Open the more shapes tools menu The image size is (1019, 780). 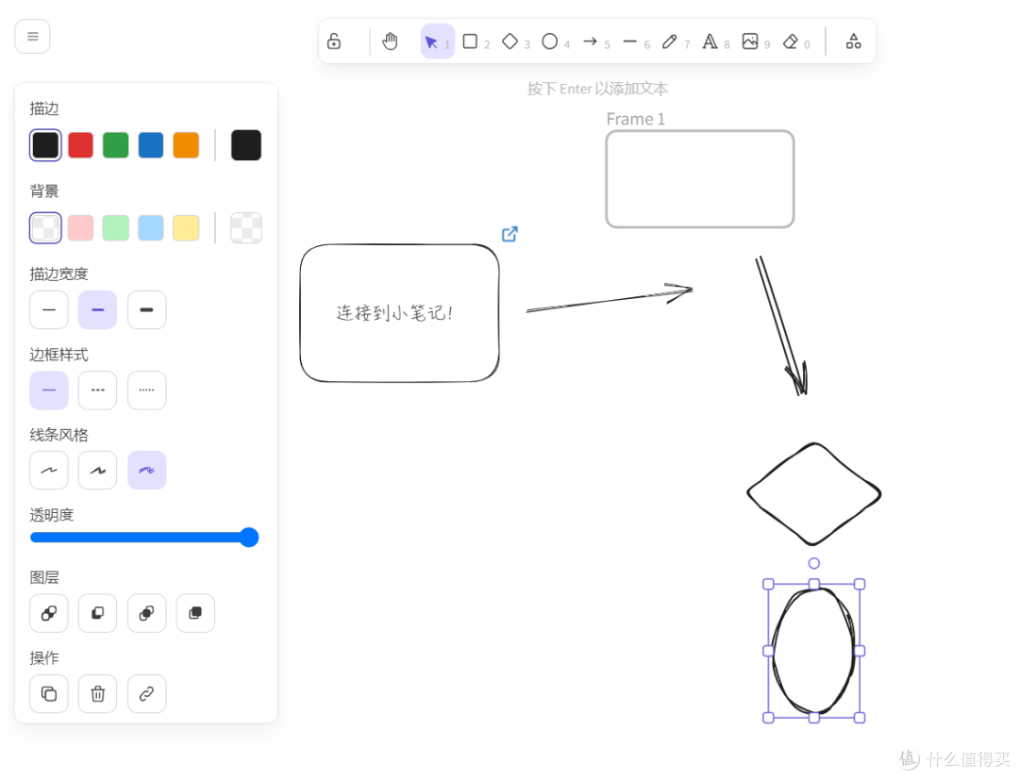[x=853, y=41]
